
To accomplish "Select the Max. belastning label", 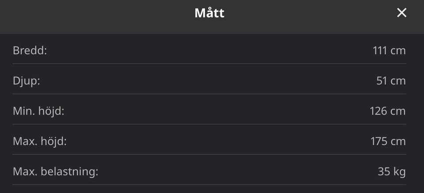I will (55, 171).
